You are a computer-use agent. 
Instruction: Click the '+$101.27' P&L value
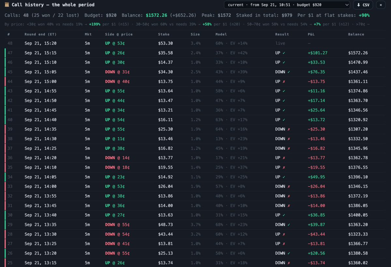[x=317, y=53]
